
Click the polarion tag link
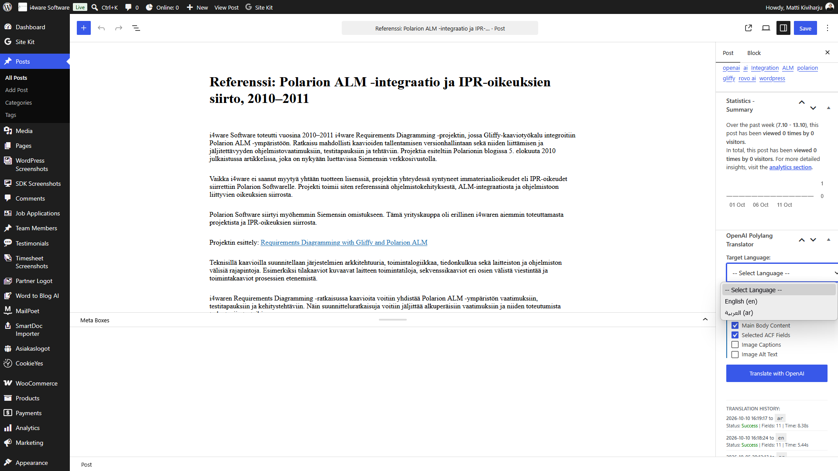click(x=807, y=68)
